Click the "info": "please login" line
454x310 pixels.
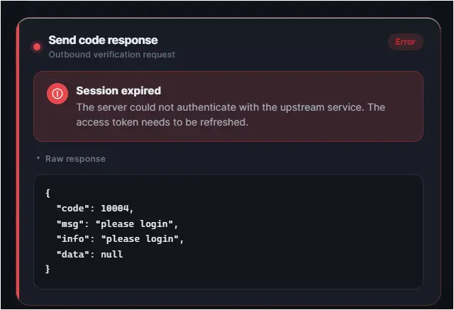point(120,239)
